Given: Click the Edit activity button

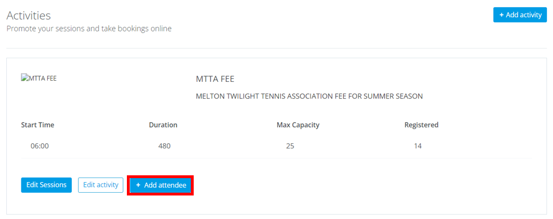Looking at the screenshot, I should coord(100,185).
